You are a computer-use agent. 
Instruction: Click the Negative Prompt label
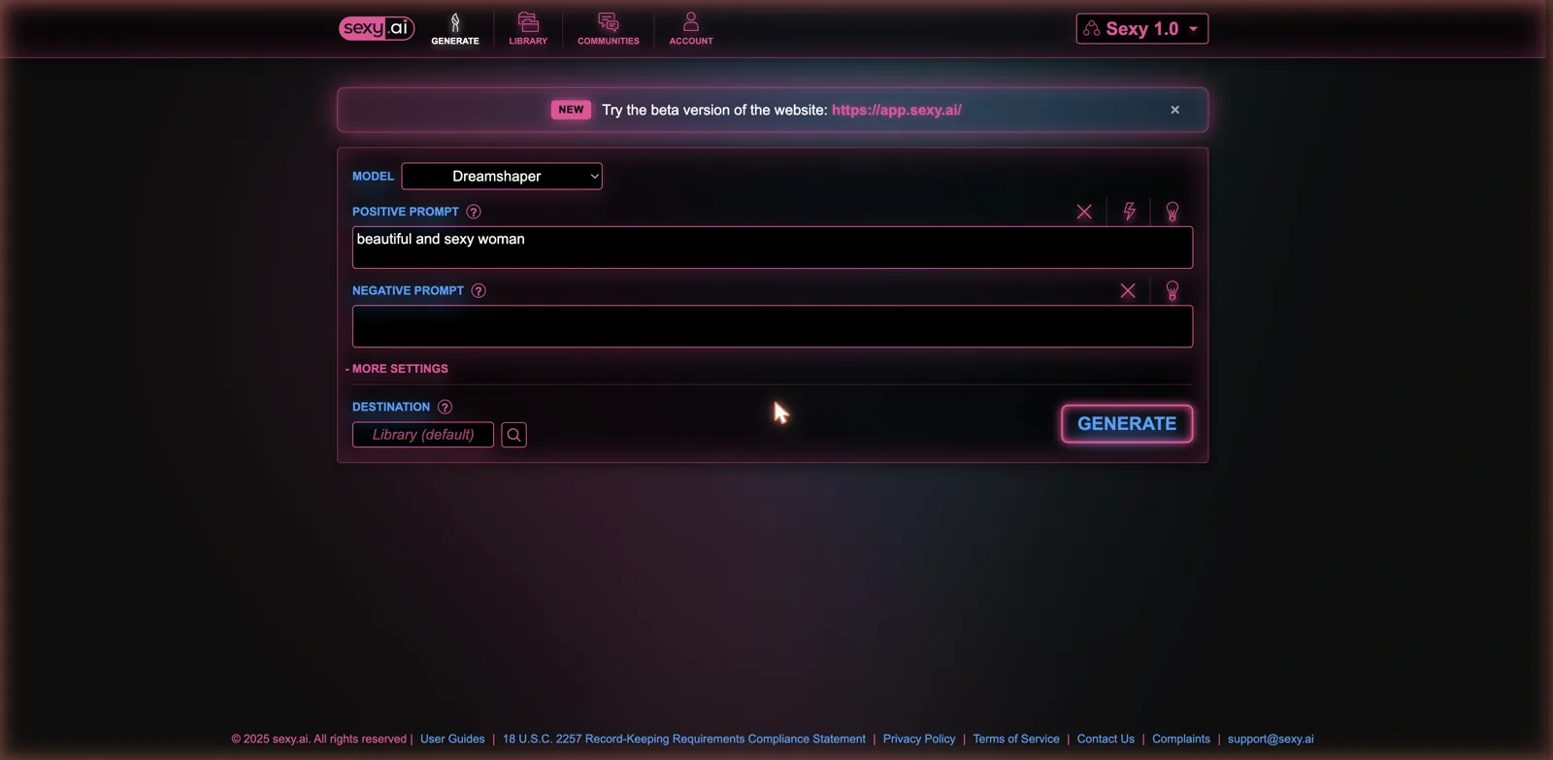click(x=408, y=290)
